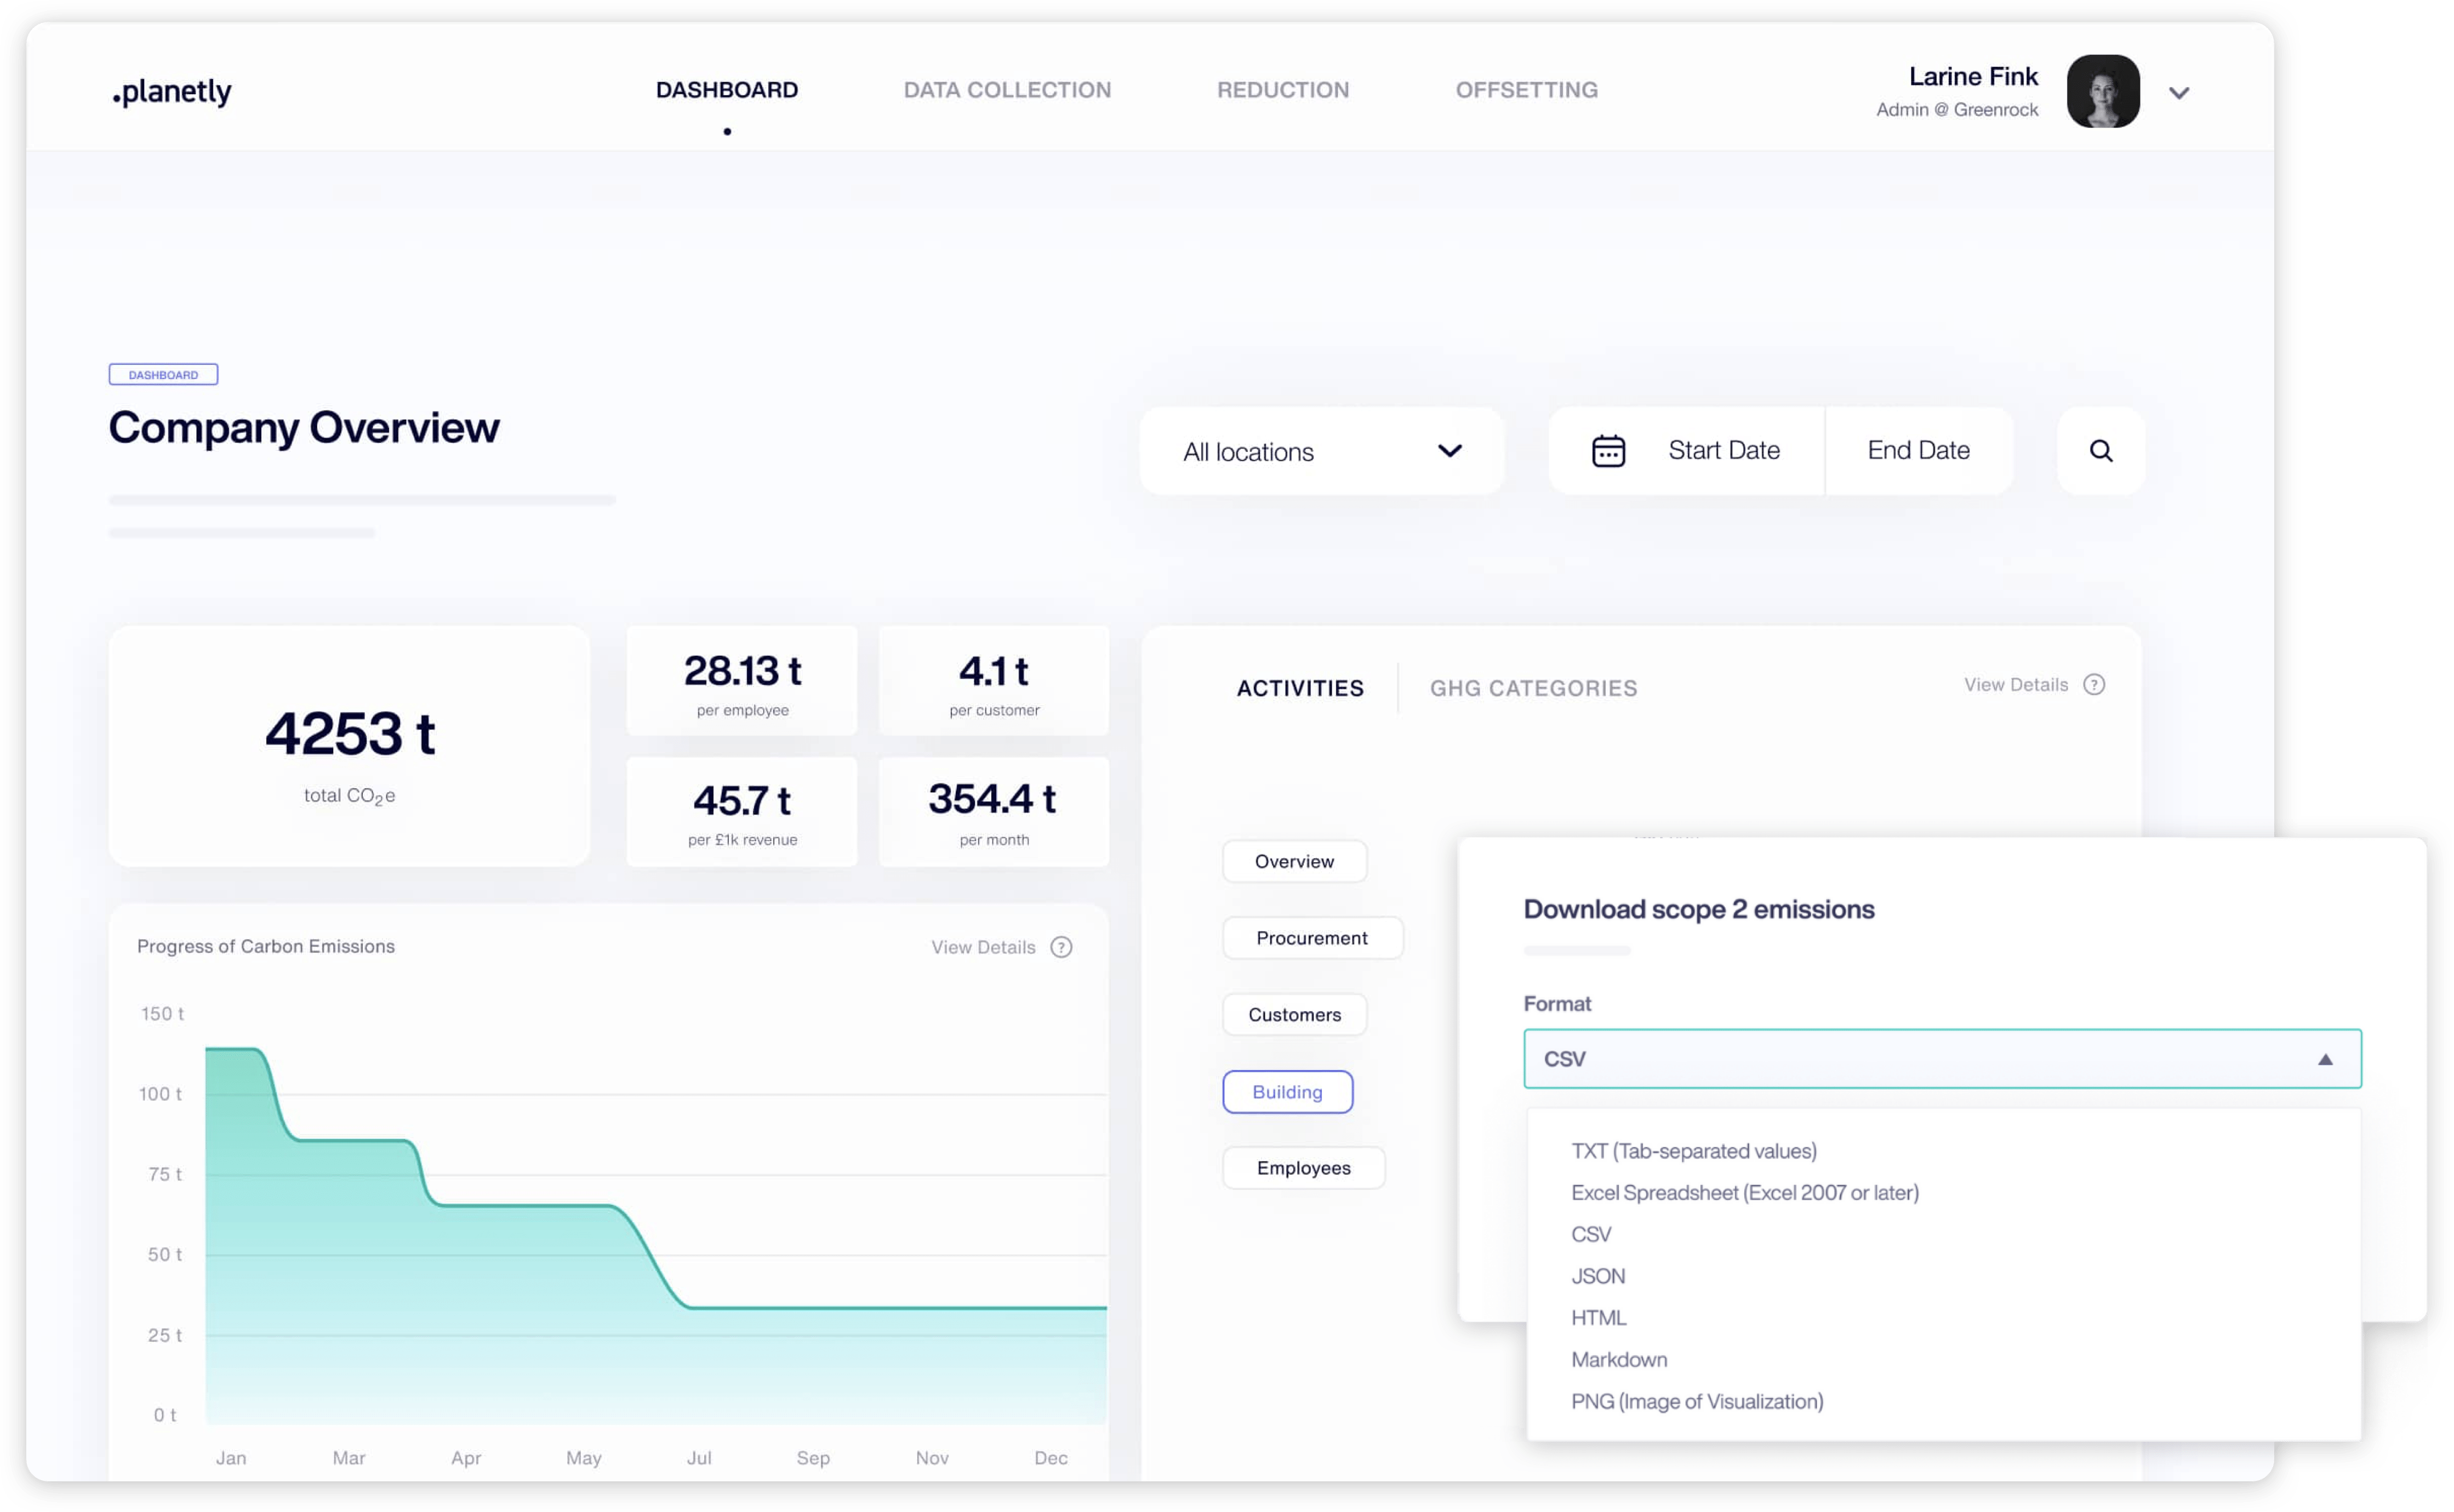Viewport: 2454px width, 1512px height.
Task: Select the Building activity filter
Action: click(x=1287, y=1092)
